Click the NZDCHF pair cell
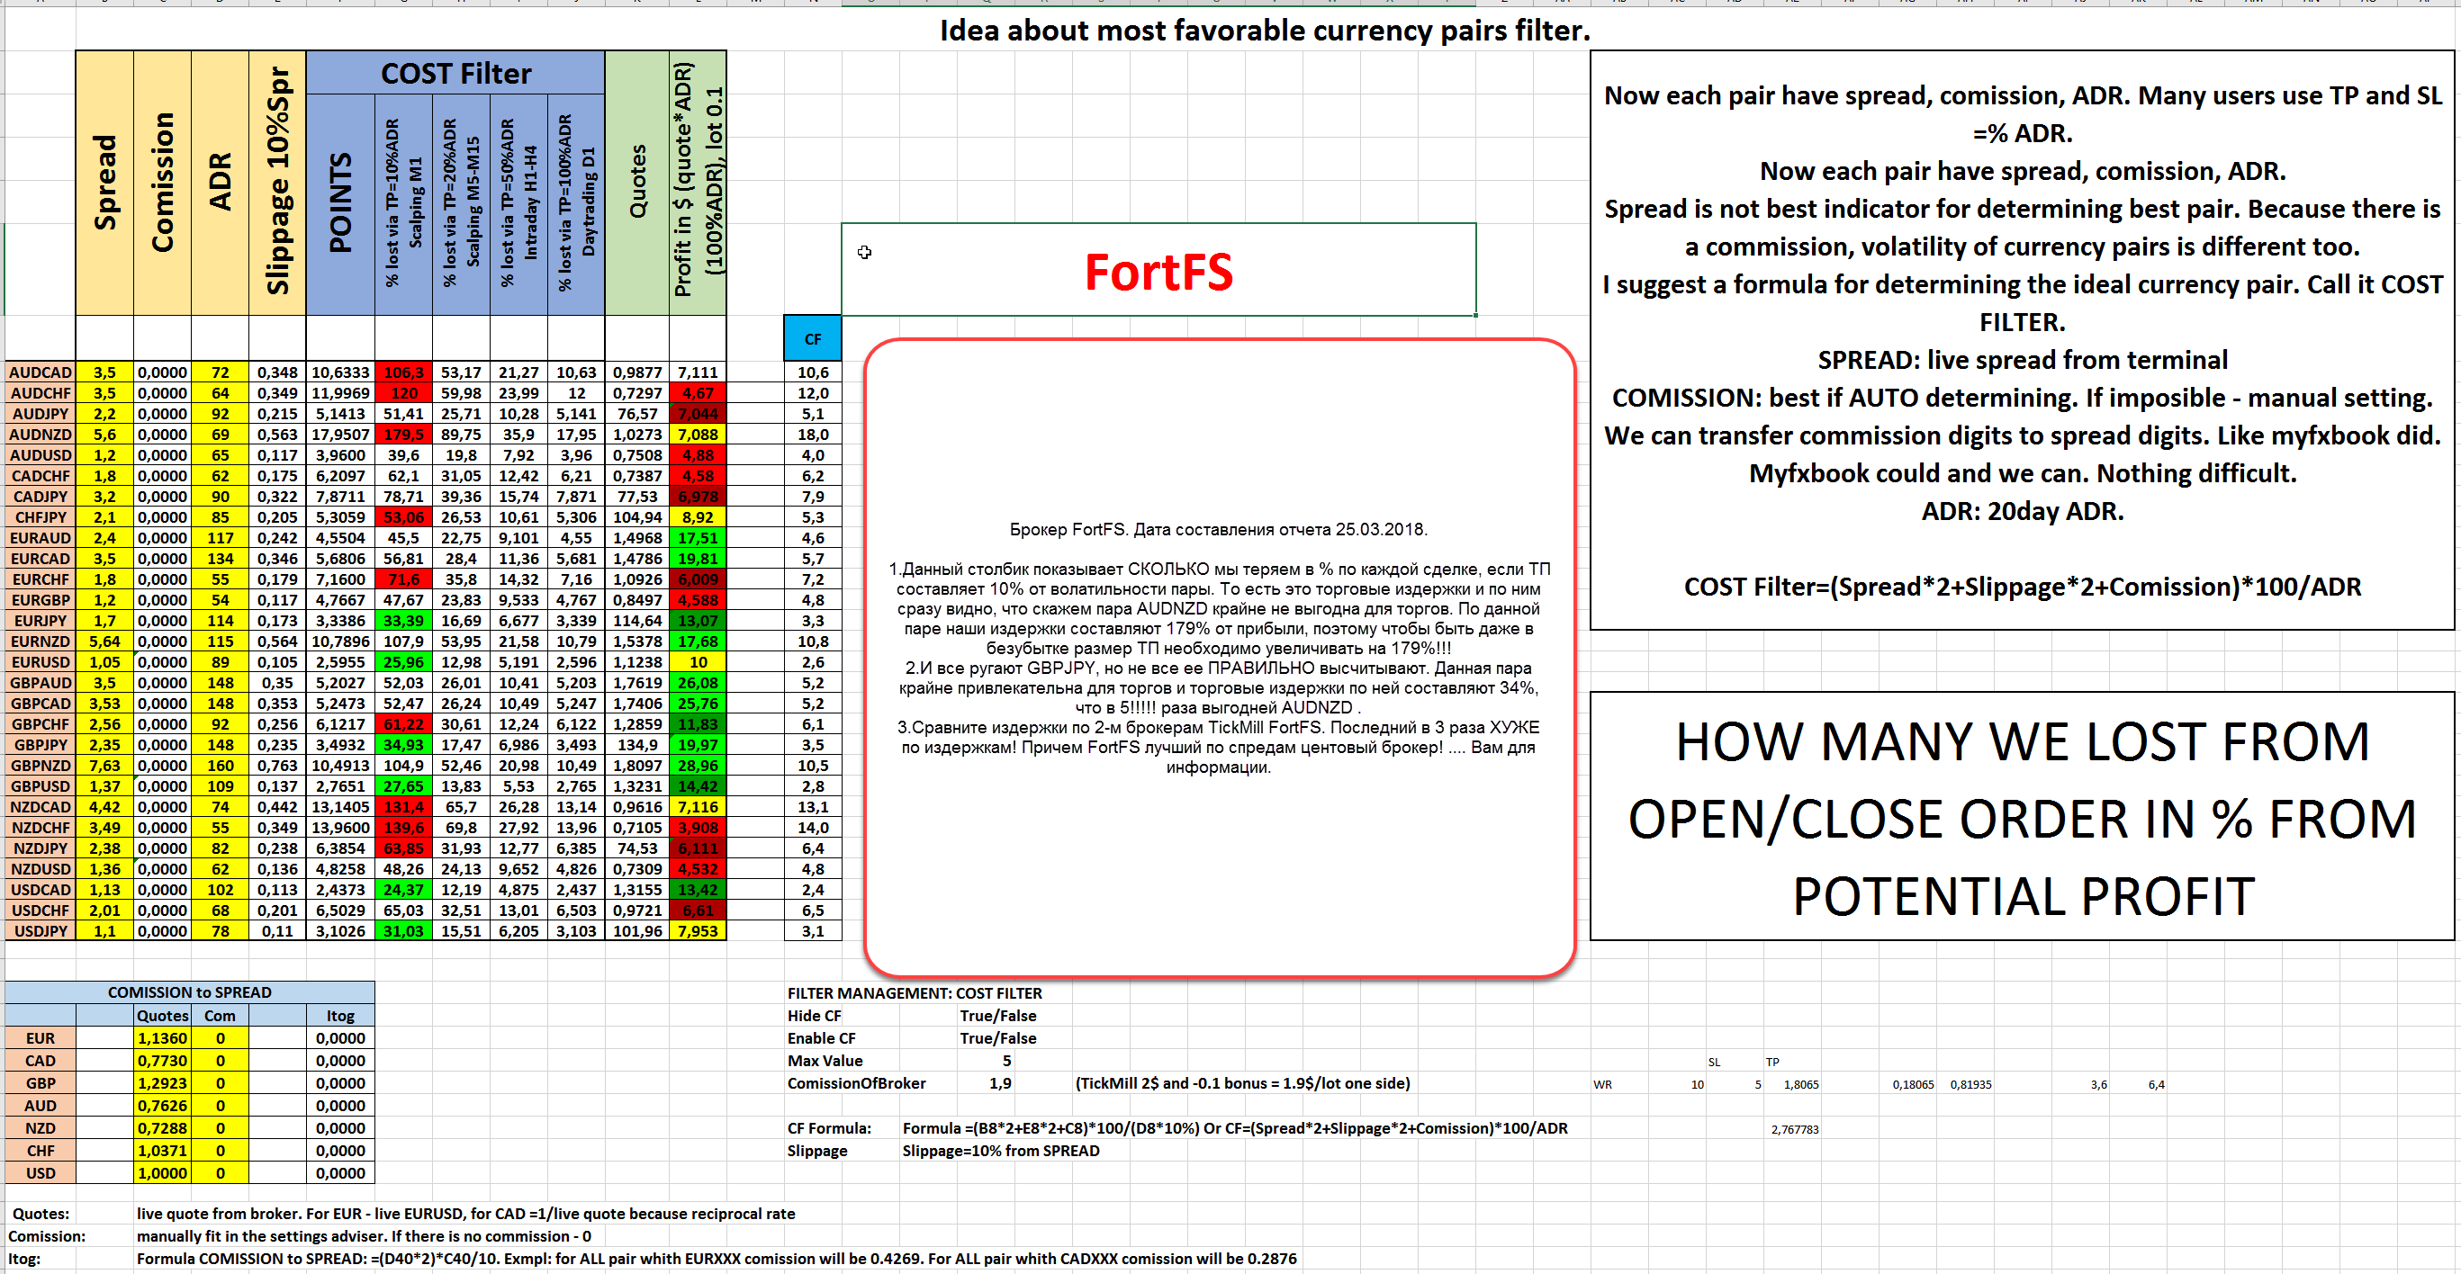 click(41, 828)
